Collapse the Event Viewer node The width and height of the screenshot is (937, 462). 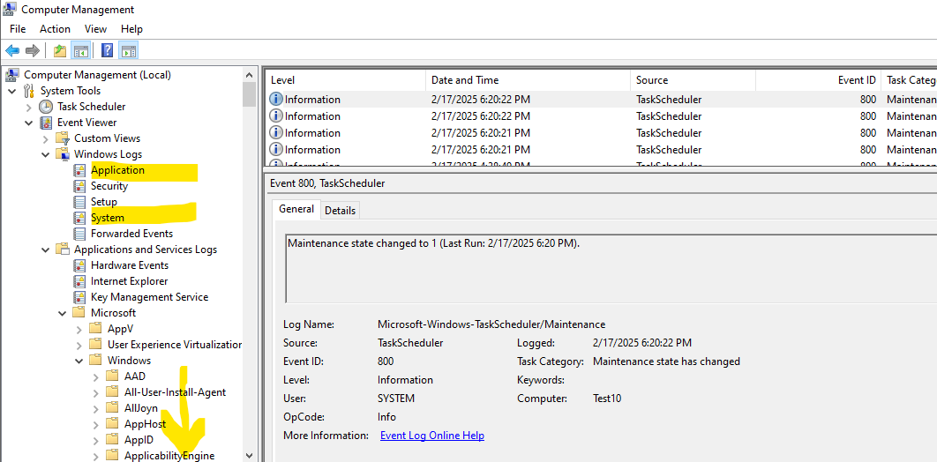click(29, 123)
